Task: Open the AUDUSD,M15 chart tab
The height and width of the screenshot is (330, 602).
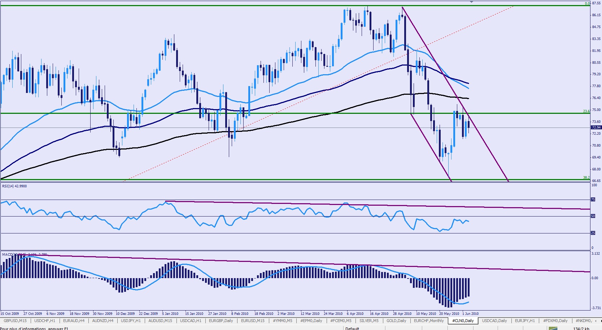Action: coord(160,321)
